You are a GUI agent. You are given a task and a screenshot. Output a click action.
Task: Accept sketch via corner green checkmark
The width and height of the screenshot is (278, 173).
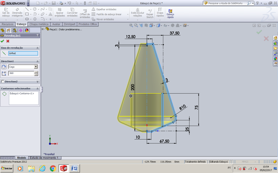(259, 32)
